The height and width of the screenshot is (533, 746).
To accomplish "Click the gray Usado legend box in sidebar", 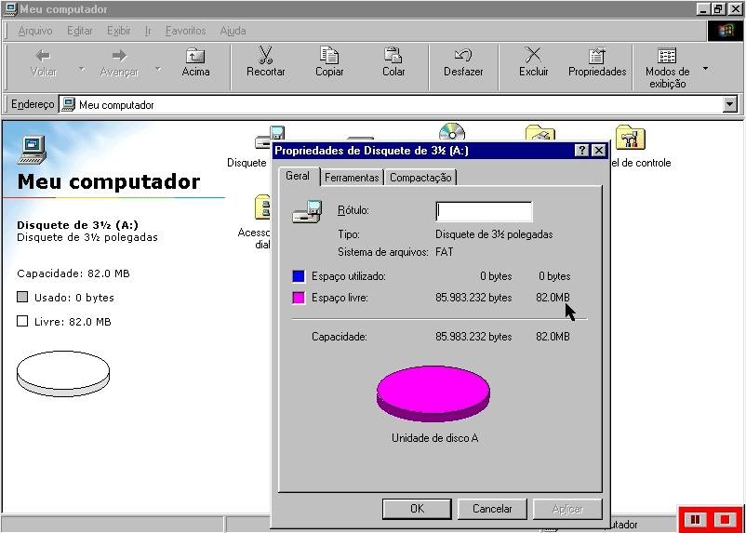I will (x=22, y=297).
